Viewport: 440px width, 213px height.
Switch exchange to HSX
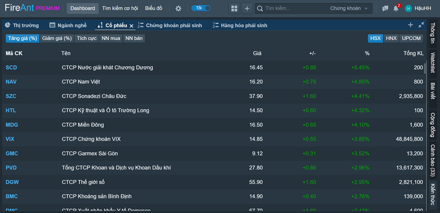(375, 38)
